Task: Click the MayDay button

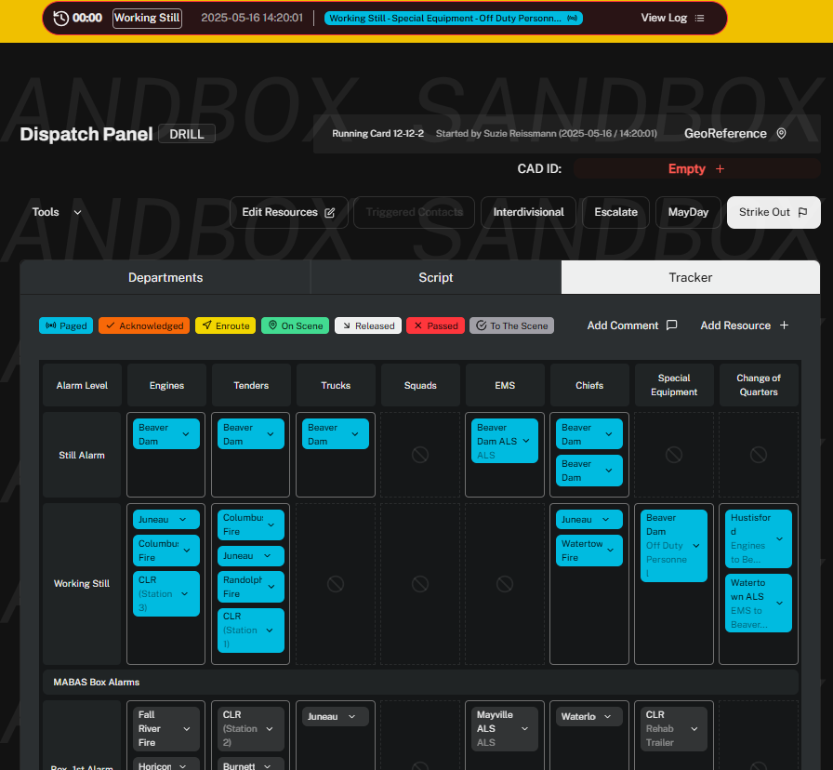Action: (688, 213)
